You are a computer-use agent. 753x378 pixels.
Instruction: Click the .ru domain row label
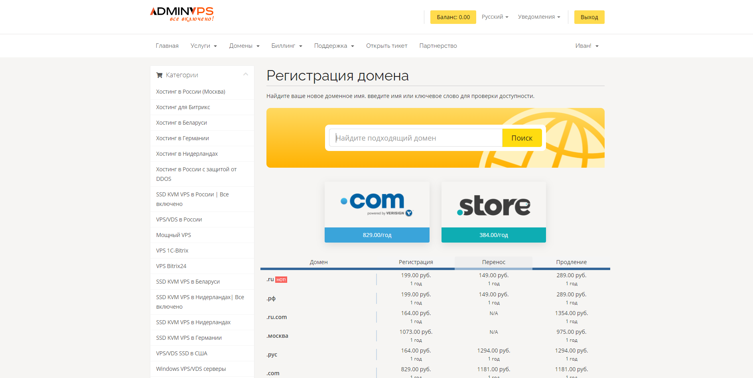tap(270, 279)
